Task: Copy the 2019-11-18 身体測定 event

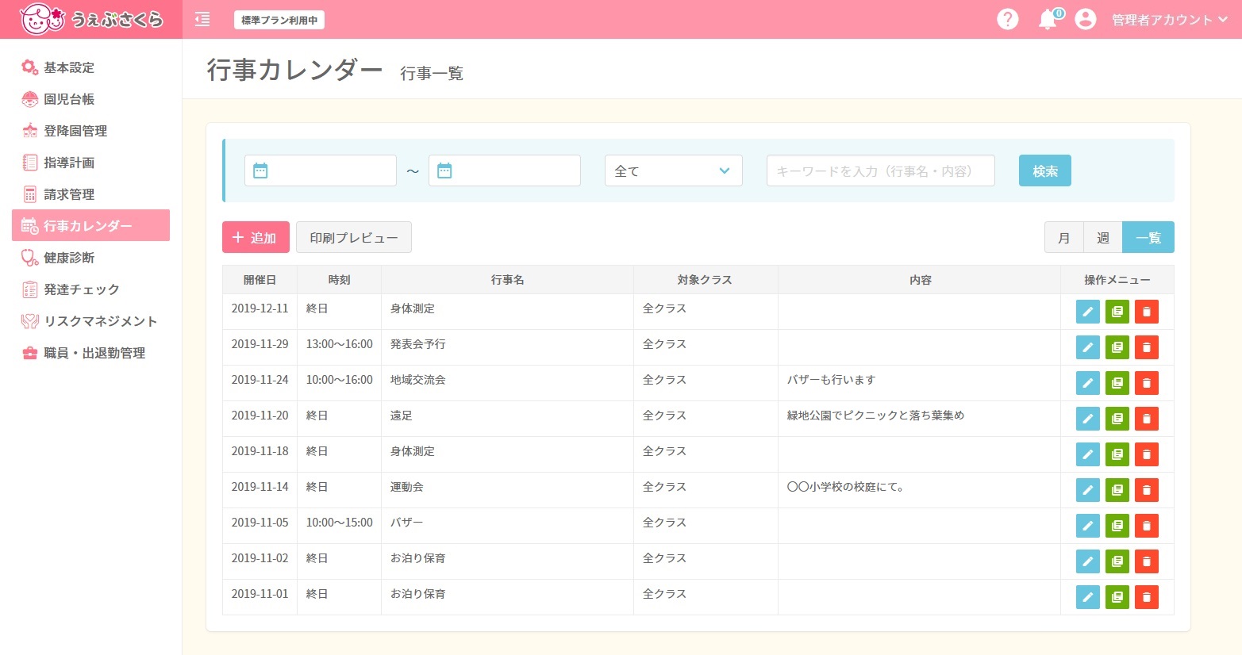Action: pos(1117,454)
